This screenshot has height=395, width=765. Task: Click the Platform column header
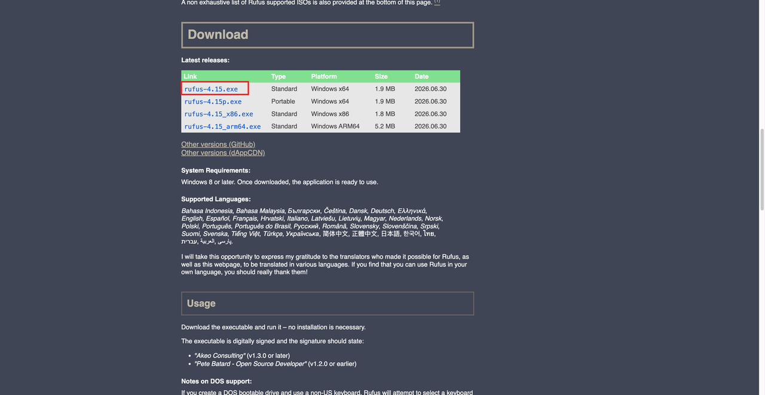(x=324, y=76)
